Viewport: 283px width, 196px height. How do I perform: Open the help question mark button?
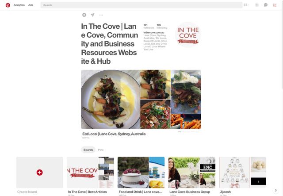pos(275,191)
